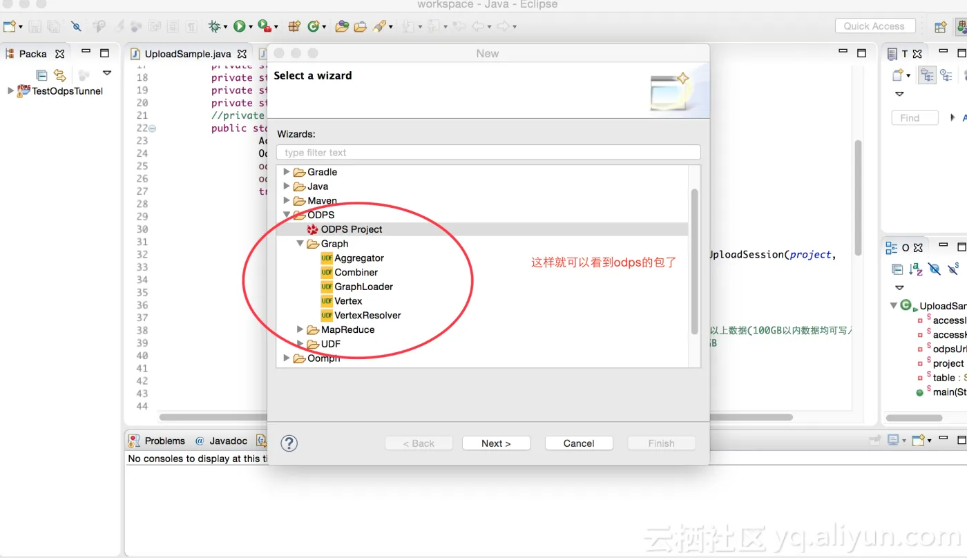Click the New Java Class icon

tap(313, 26)
